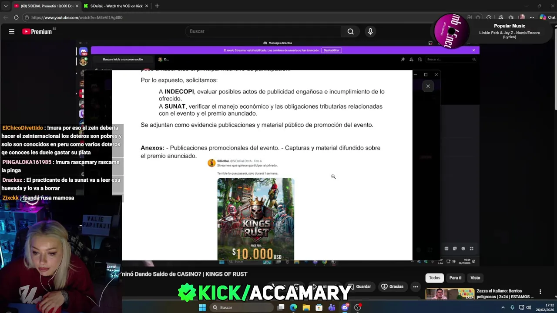The width and height of the screenshot is (557, 313).
Task: Open options menu for the Zazza video
Action: coord(540,292)
